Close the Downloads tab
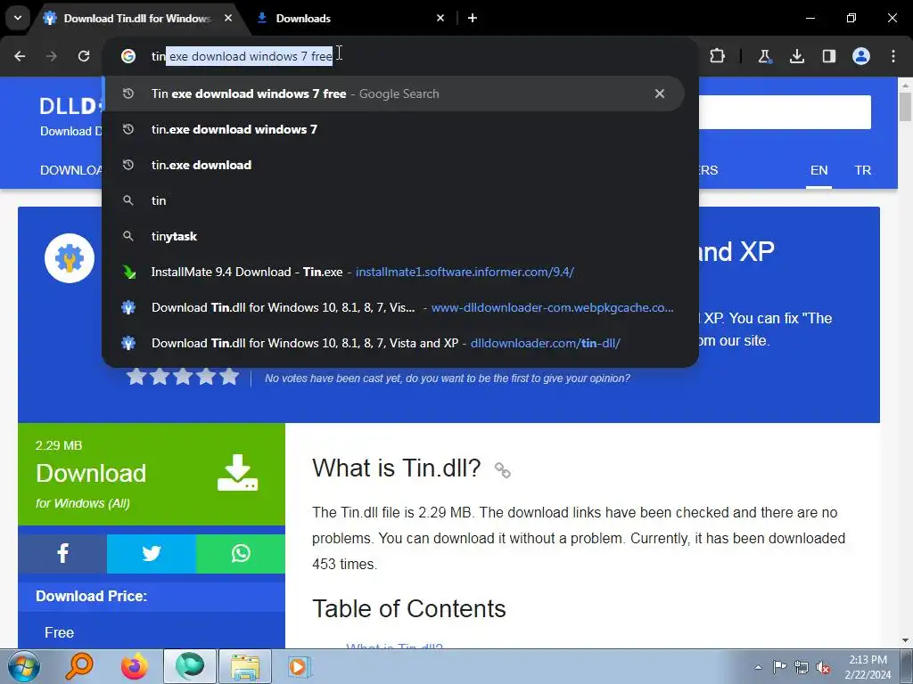This screenshot has width=913, height=684. tap(440, 18)
